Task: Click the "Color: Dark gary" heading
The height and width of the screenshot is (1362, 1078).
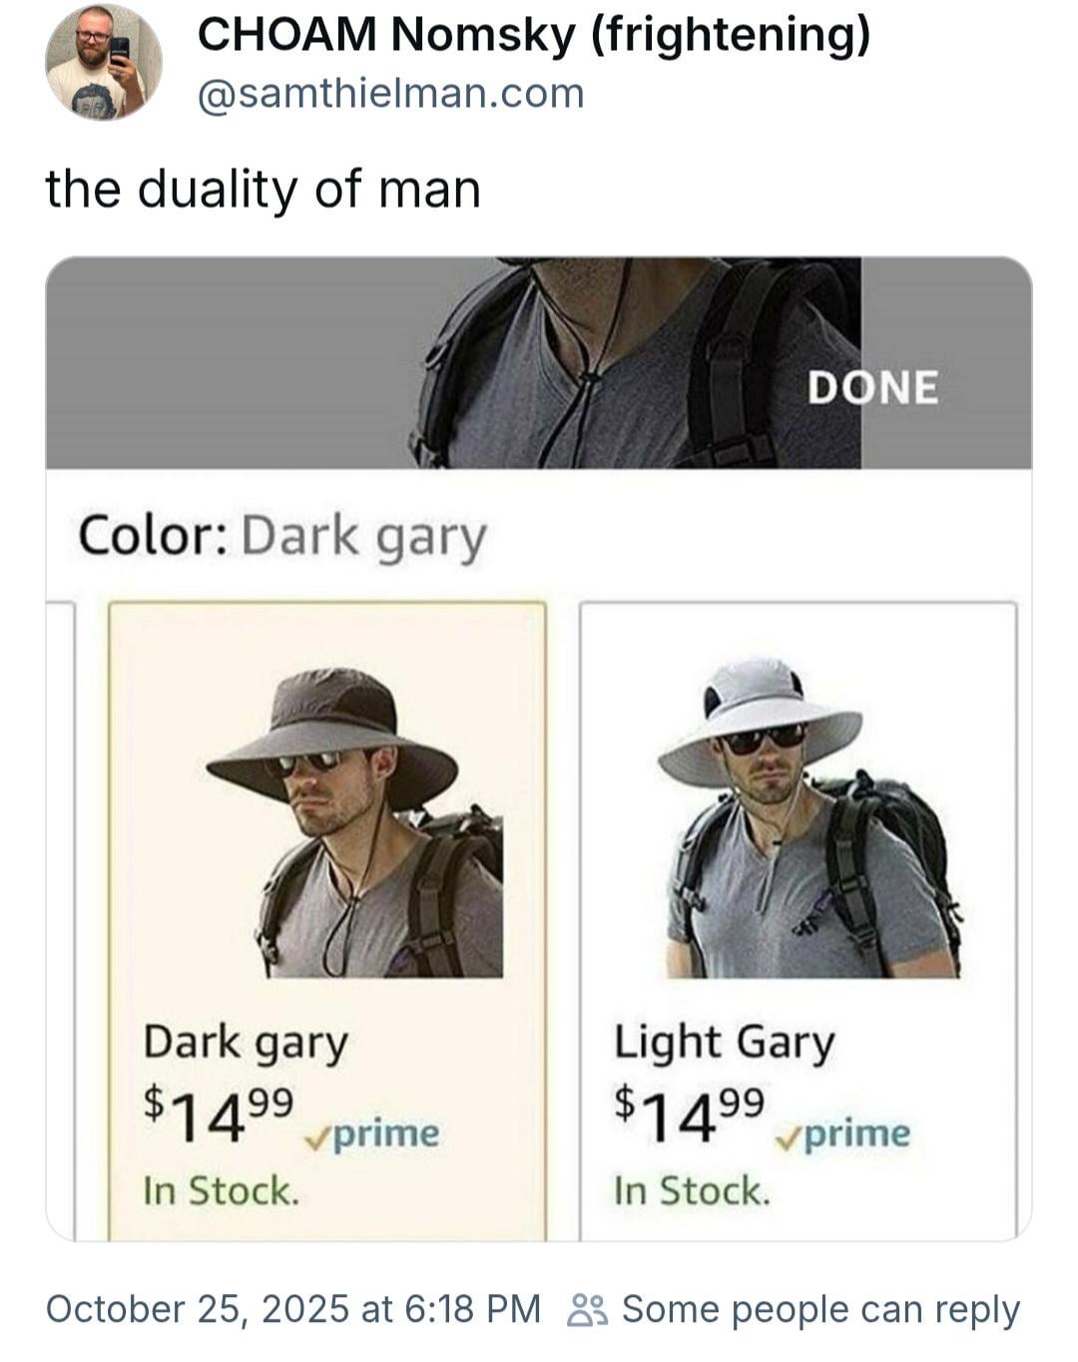Action: pyautogui.click(x=282, y=537)
